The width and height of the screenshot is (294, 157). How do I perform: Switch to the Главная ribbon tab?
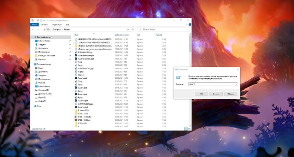44,25
